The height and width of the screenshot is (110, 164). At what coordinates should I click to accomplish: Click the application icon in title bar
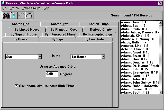tap(3, 3)
